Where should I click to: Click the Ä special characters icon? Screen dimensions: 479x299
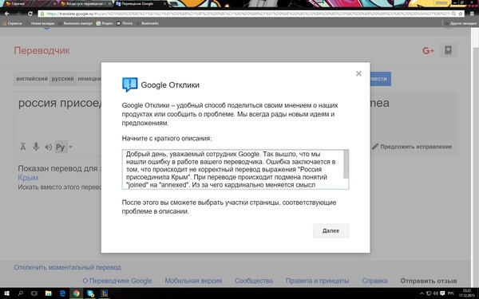pyautogui.click(x=23, y=147)
